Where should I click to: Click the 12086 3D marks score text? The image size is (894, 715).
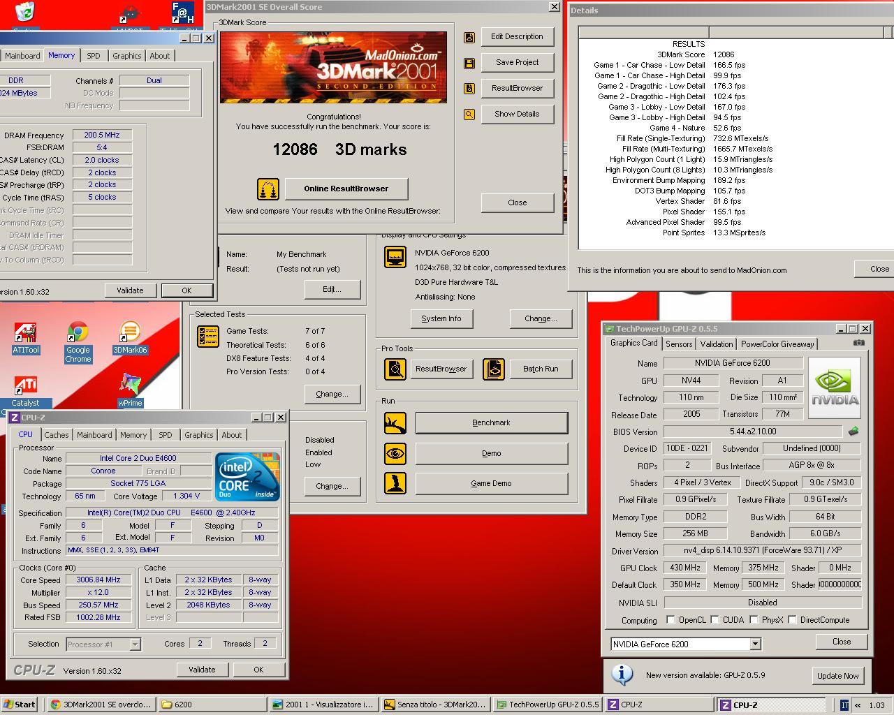pyautogui.click(x=339, y=149)
